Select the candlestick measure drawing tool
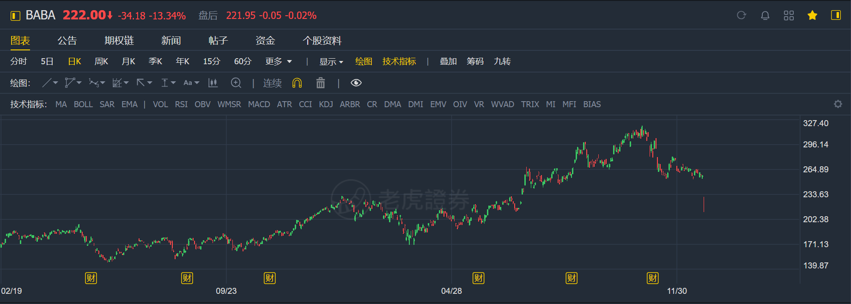This screenshot has height=304, width=851. 213,83
